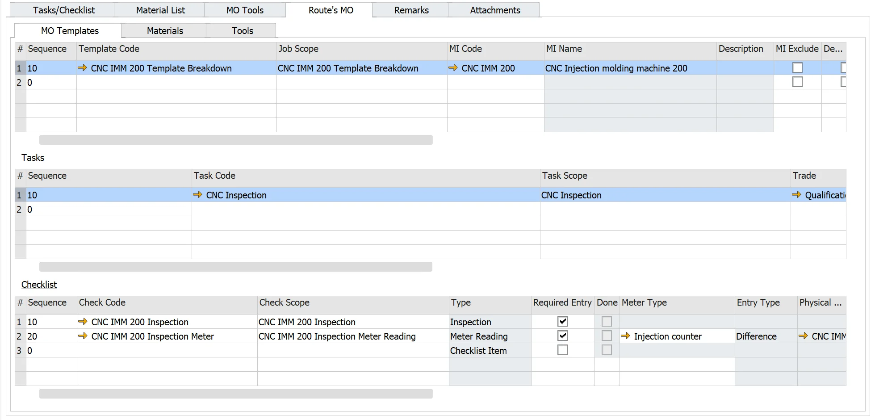Open Physical column CNC IMM link arrow
The width and height of the screenshot is (875, 420).
803,336
